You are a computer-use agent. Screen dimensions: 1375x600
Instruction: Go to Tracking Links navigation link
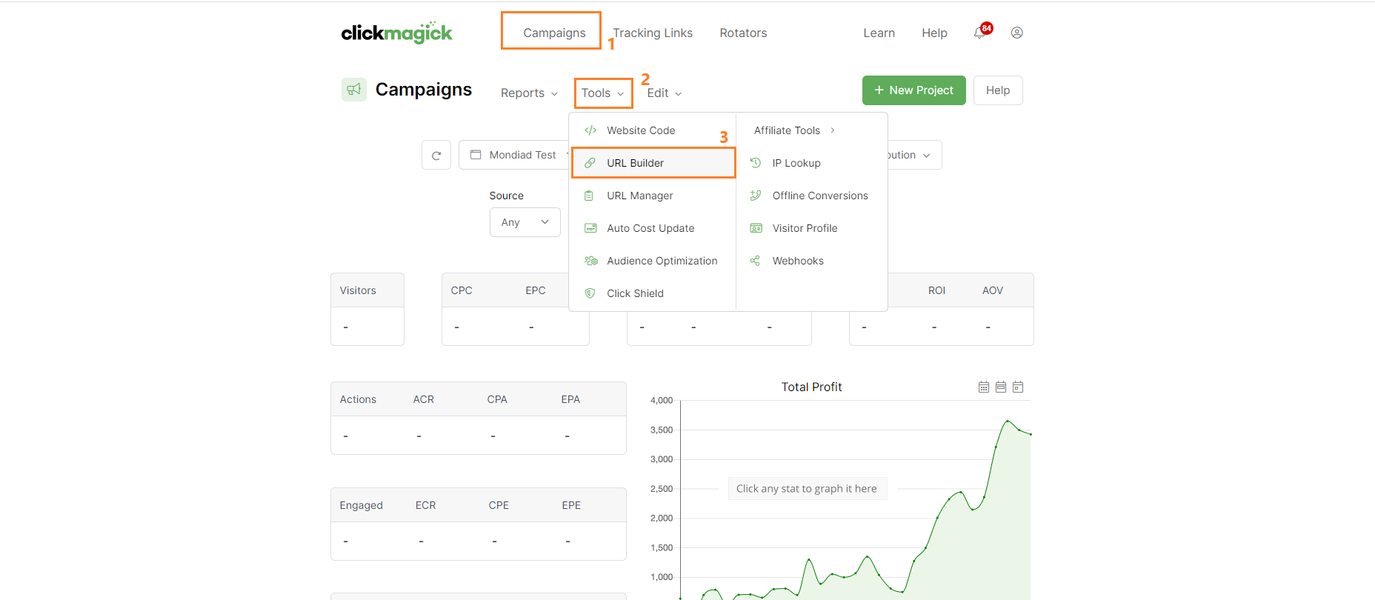[x=653, y=33]
